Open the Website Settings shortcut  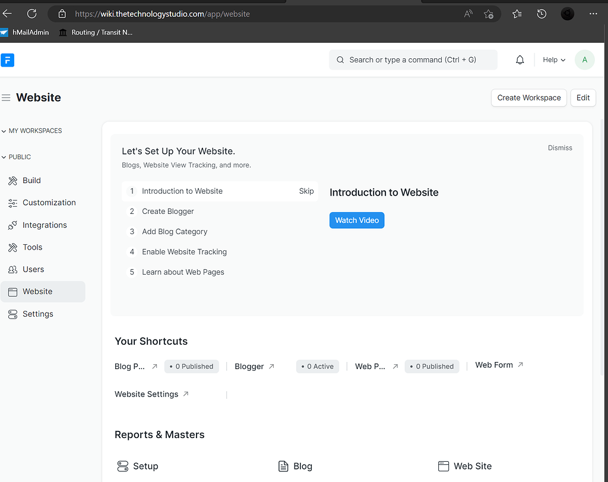click(147, 394)
